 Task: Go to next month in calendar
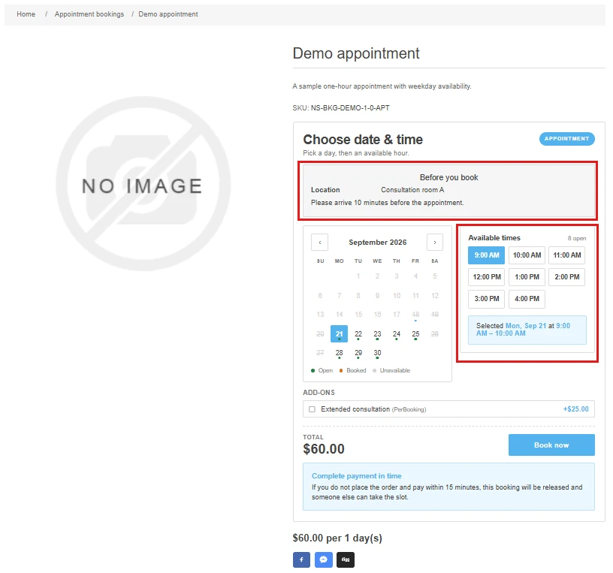[435, 242]
